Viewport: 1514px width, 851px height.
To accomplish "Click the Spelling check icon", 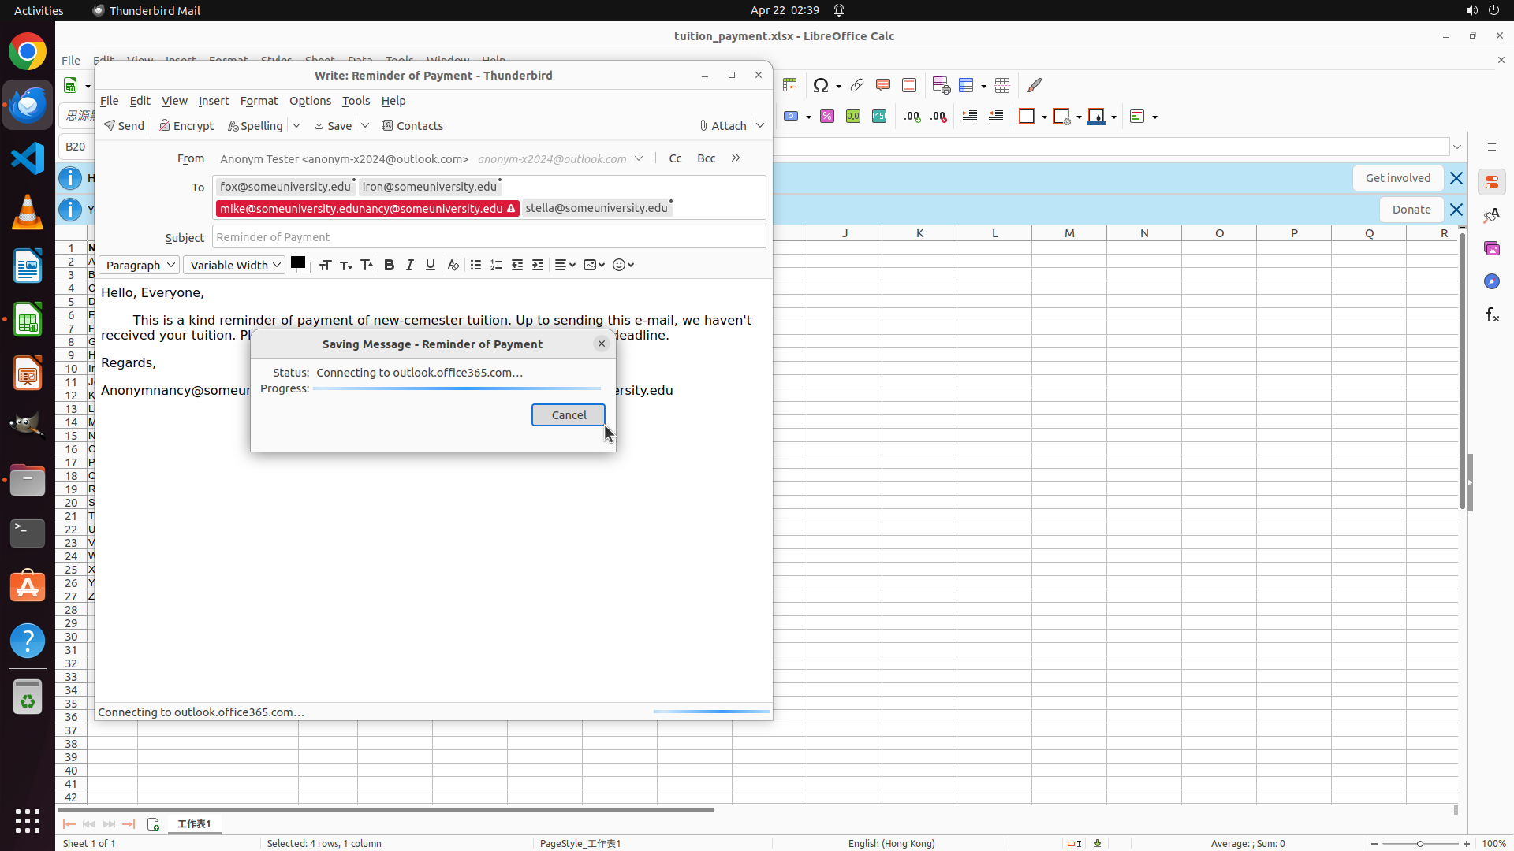I will 255,126.
